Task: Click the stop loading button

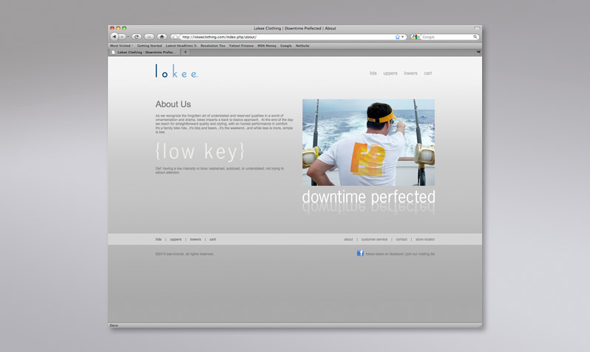Action: [x=149, y=37]
